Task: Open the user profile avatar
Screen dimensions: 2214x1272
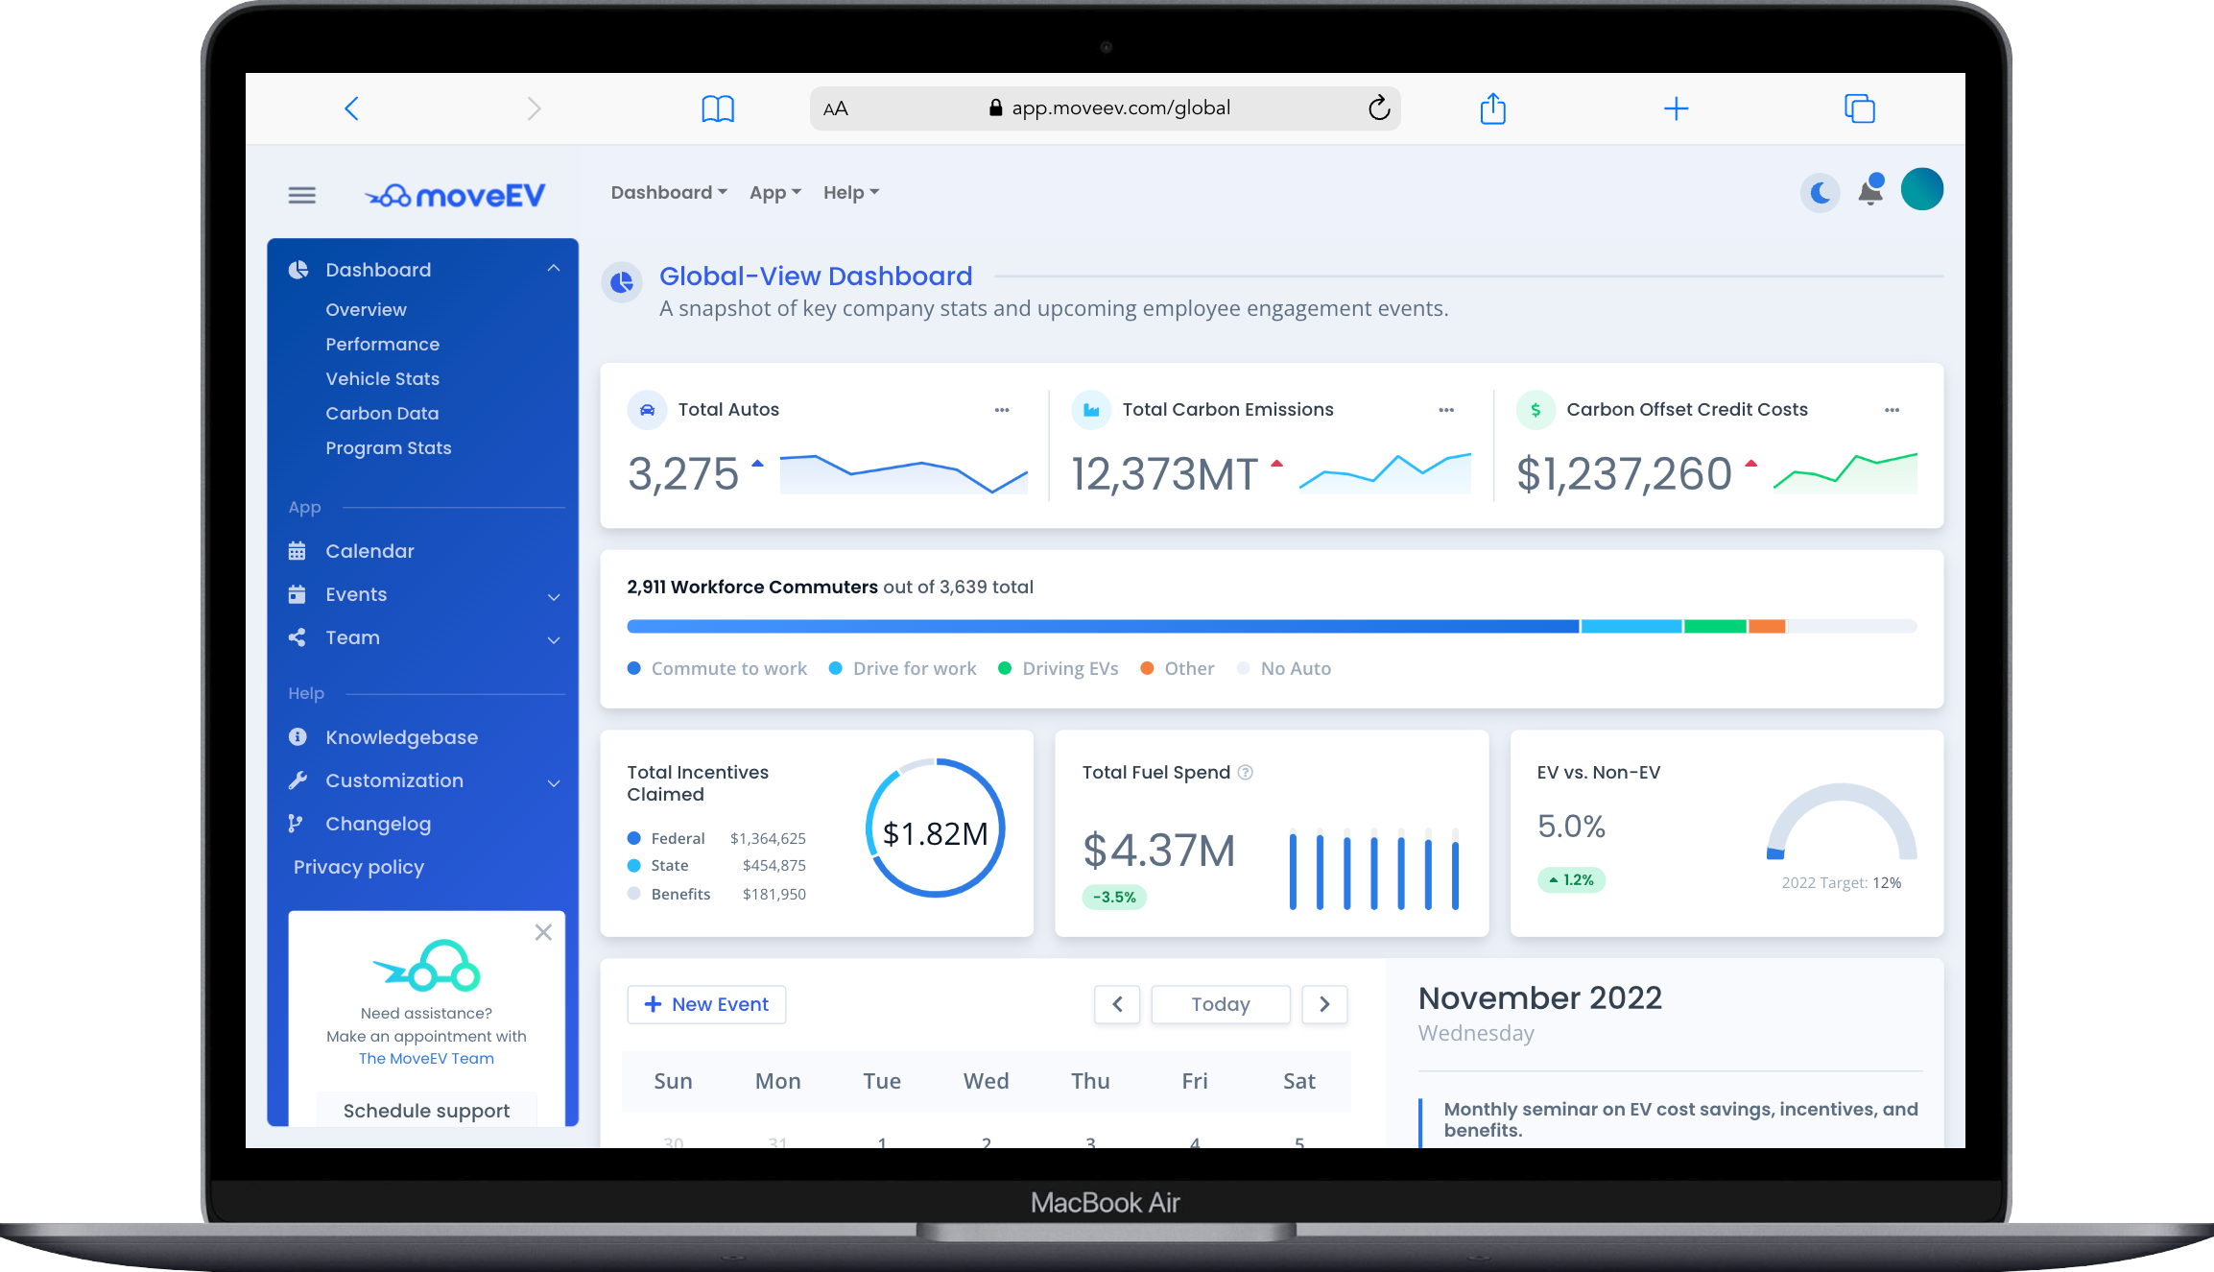Action: tap(1920, 189)
